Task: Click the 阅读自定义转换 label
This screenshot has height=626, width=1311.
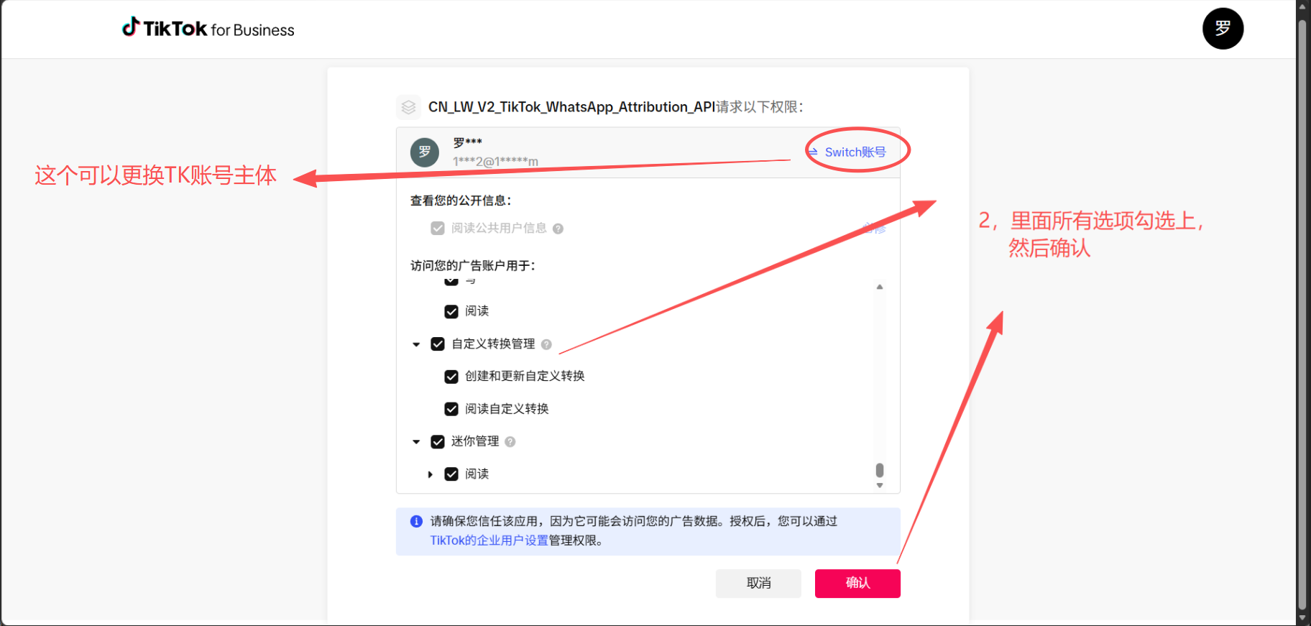Action: [507, 409]
